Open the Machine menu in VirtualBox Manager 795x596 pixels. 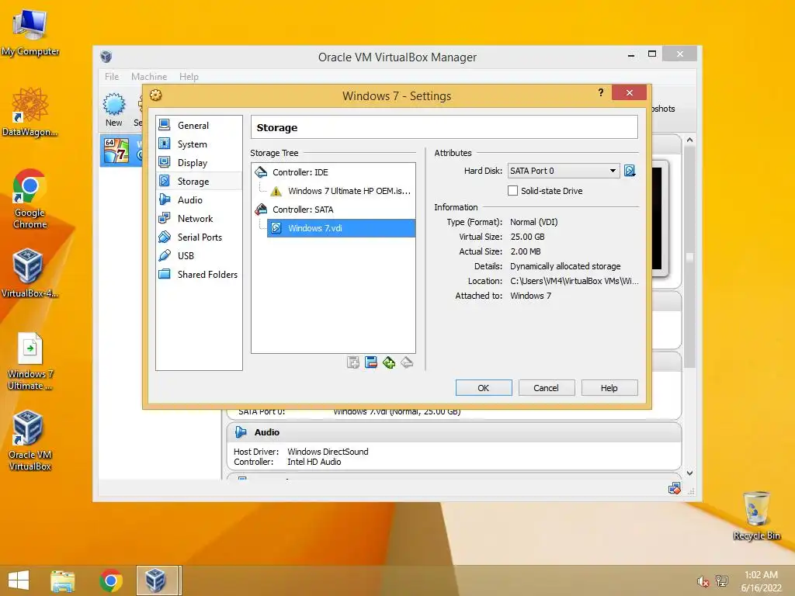pos(149,77)
